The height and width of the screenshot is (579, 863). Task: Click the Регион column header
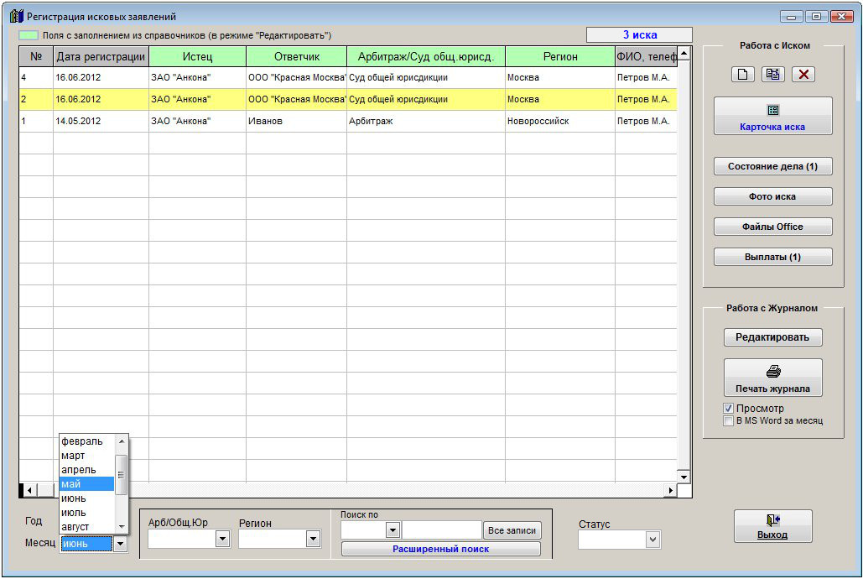click(x=560, y=57)
